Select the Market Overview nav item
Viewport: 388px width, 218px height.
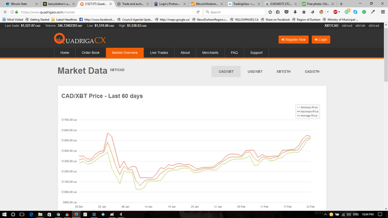pyautogui.click(x=125, y=53)
